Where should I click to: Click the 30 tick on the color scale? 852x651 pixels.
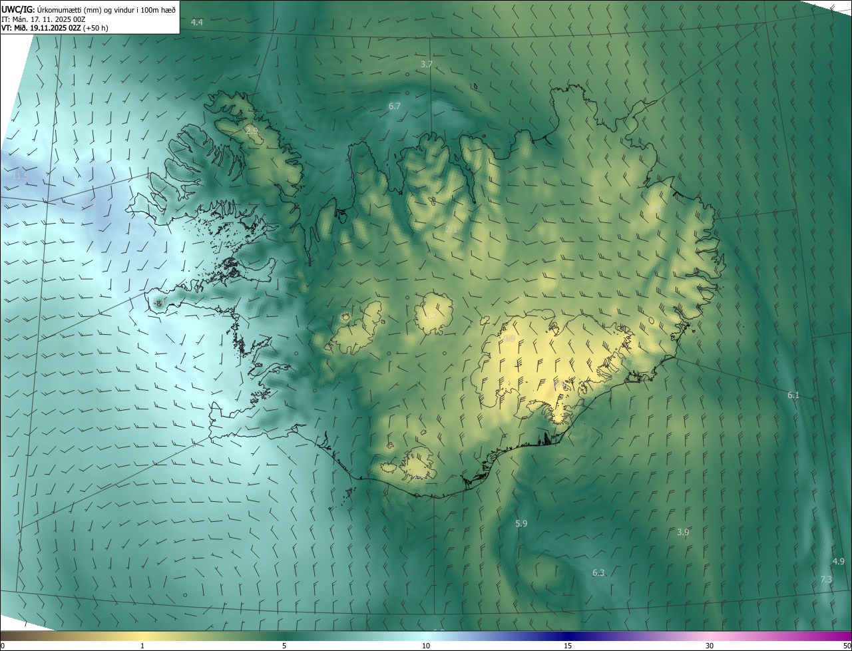click(710, 646)
